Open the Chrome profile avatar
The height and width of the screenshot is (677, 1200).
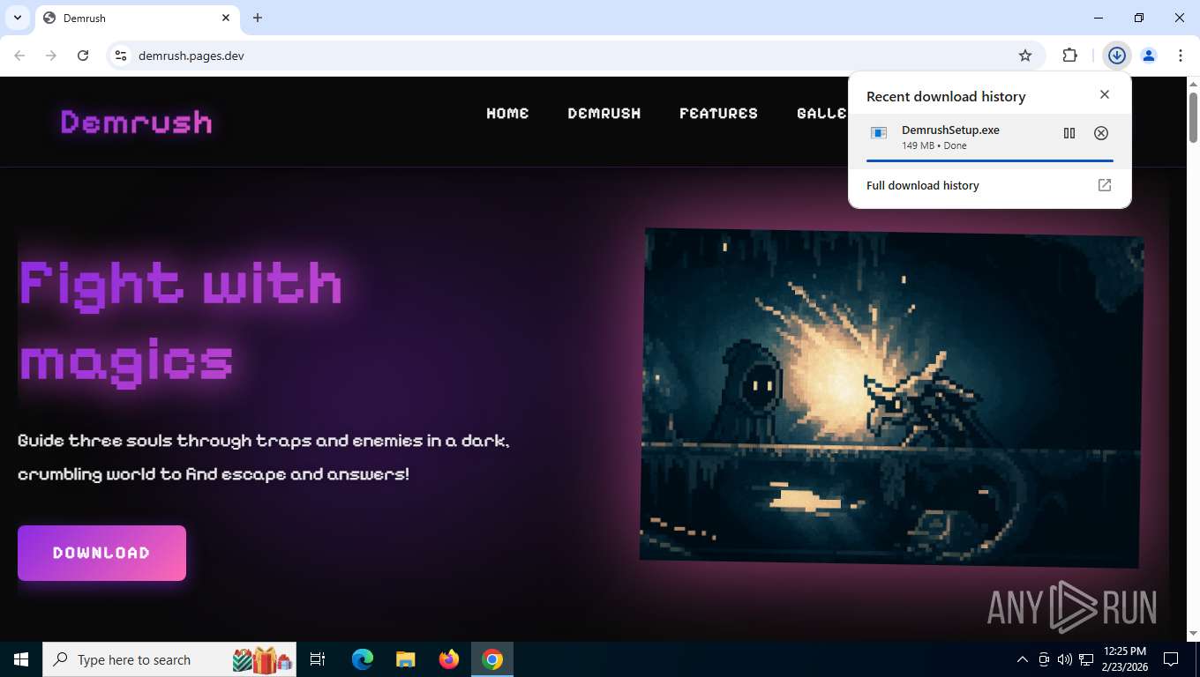(x=1149, y=56)
